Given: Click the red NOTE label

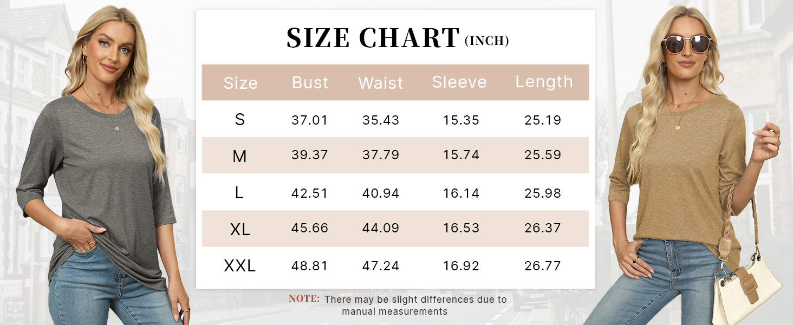Looking at the screenshot, I should (304, 298).
